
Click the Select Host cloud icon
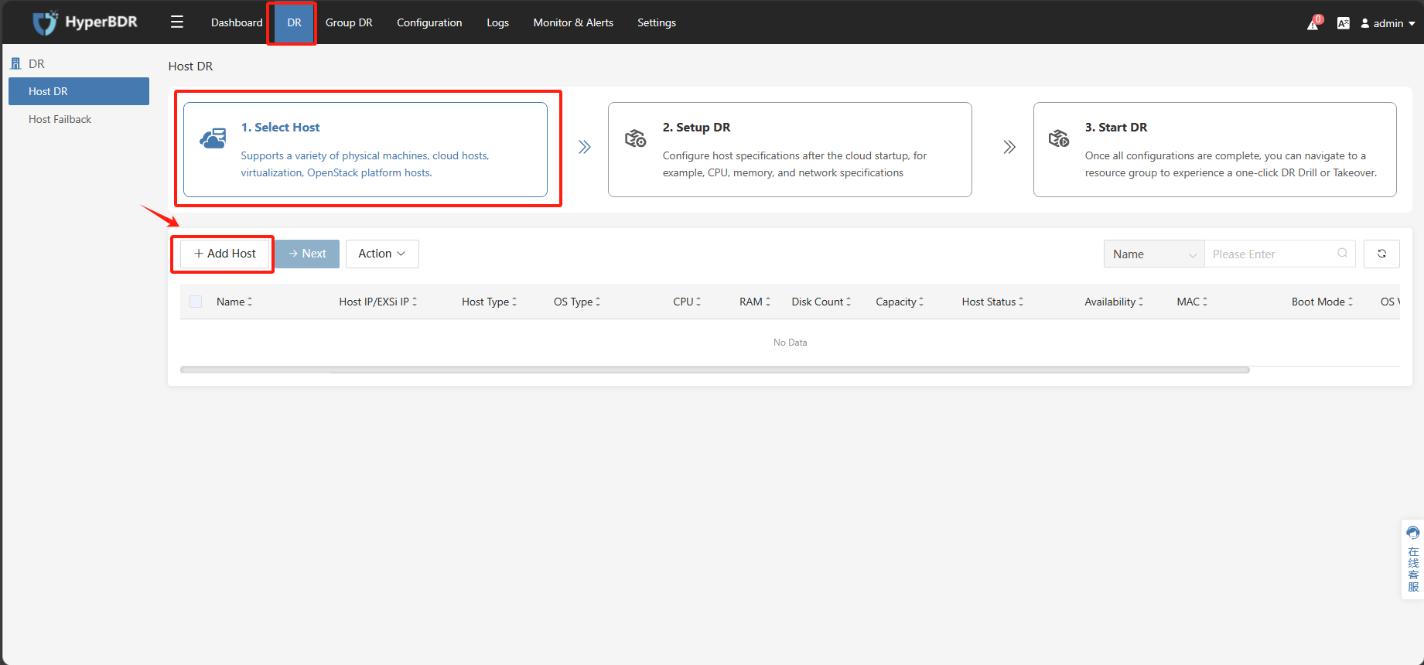[x=213, y=138]
